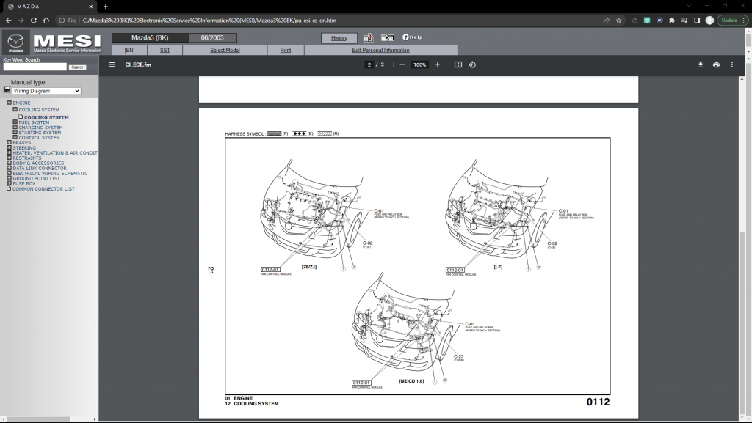Open the MESI Help icon
Image resolution: width=752 pixels, height=423 pixels.
coord(412,37)
